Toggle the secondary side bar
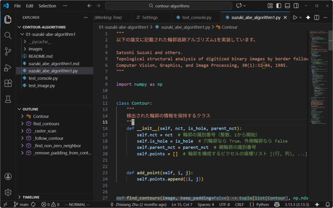Screen dimensions: 333x208 pos(296,6)
